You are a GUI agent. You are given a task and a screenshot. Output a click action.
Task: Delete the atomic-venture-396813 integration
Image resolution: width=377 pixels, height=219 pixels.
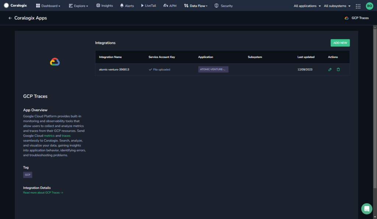pyautogui.click(x=338, y=70)
